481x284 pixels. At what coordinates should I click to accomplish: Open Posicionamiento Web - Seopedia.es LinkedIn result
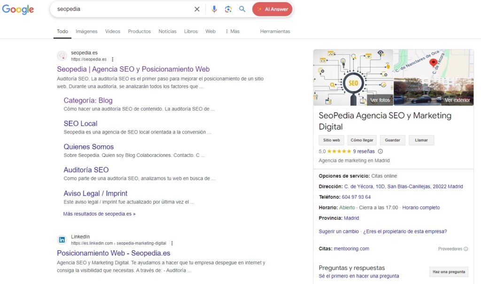[x=114, y=253]
